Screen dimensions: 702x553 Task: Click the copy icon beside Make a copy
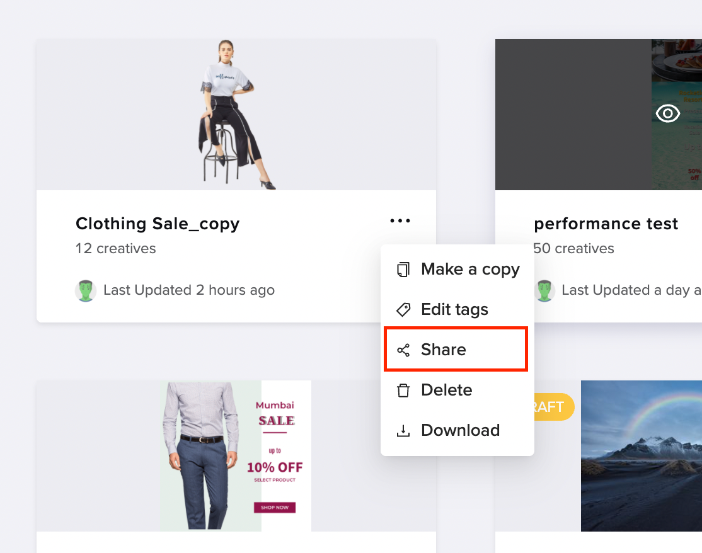click(x=403, y=270)
